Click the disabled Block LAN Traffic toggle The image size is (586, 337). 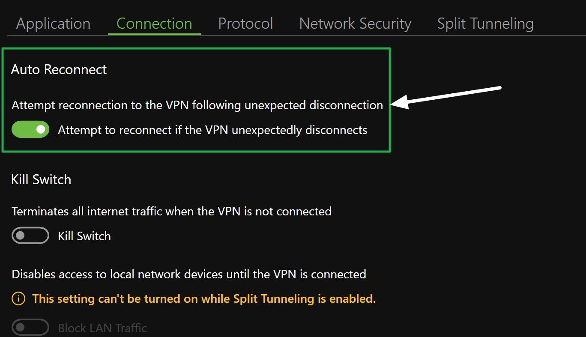[30, 327]
